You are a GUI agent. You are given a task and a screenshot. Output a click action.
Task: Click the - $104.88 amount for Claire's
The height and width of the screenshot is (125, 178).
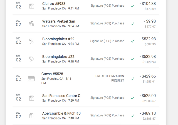point(148,4)
